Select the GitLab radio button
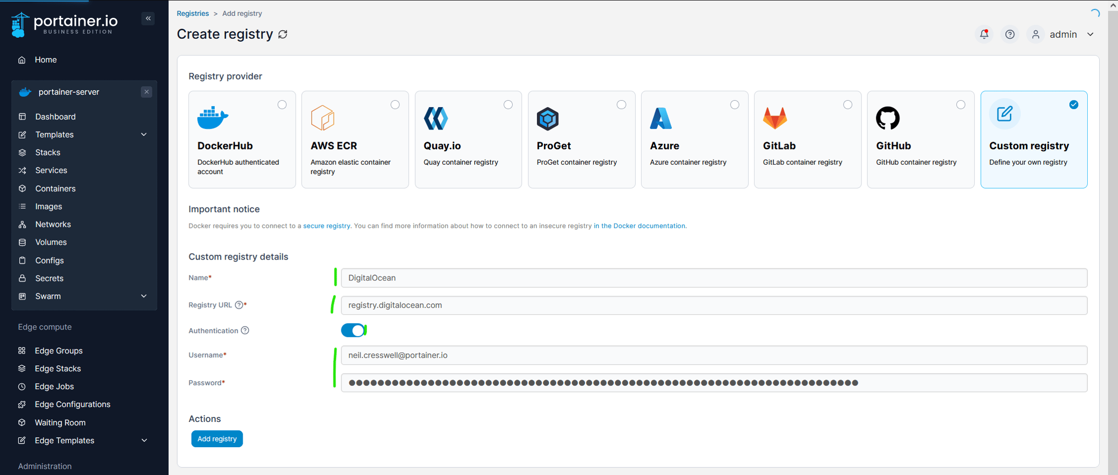The height and width of the screenshot is (475, 1118). coord(848,105)
